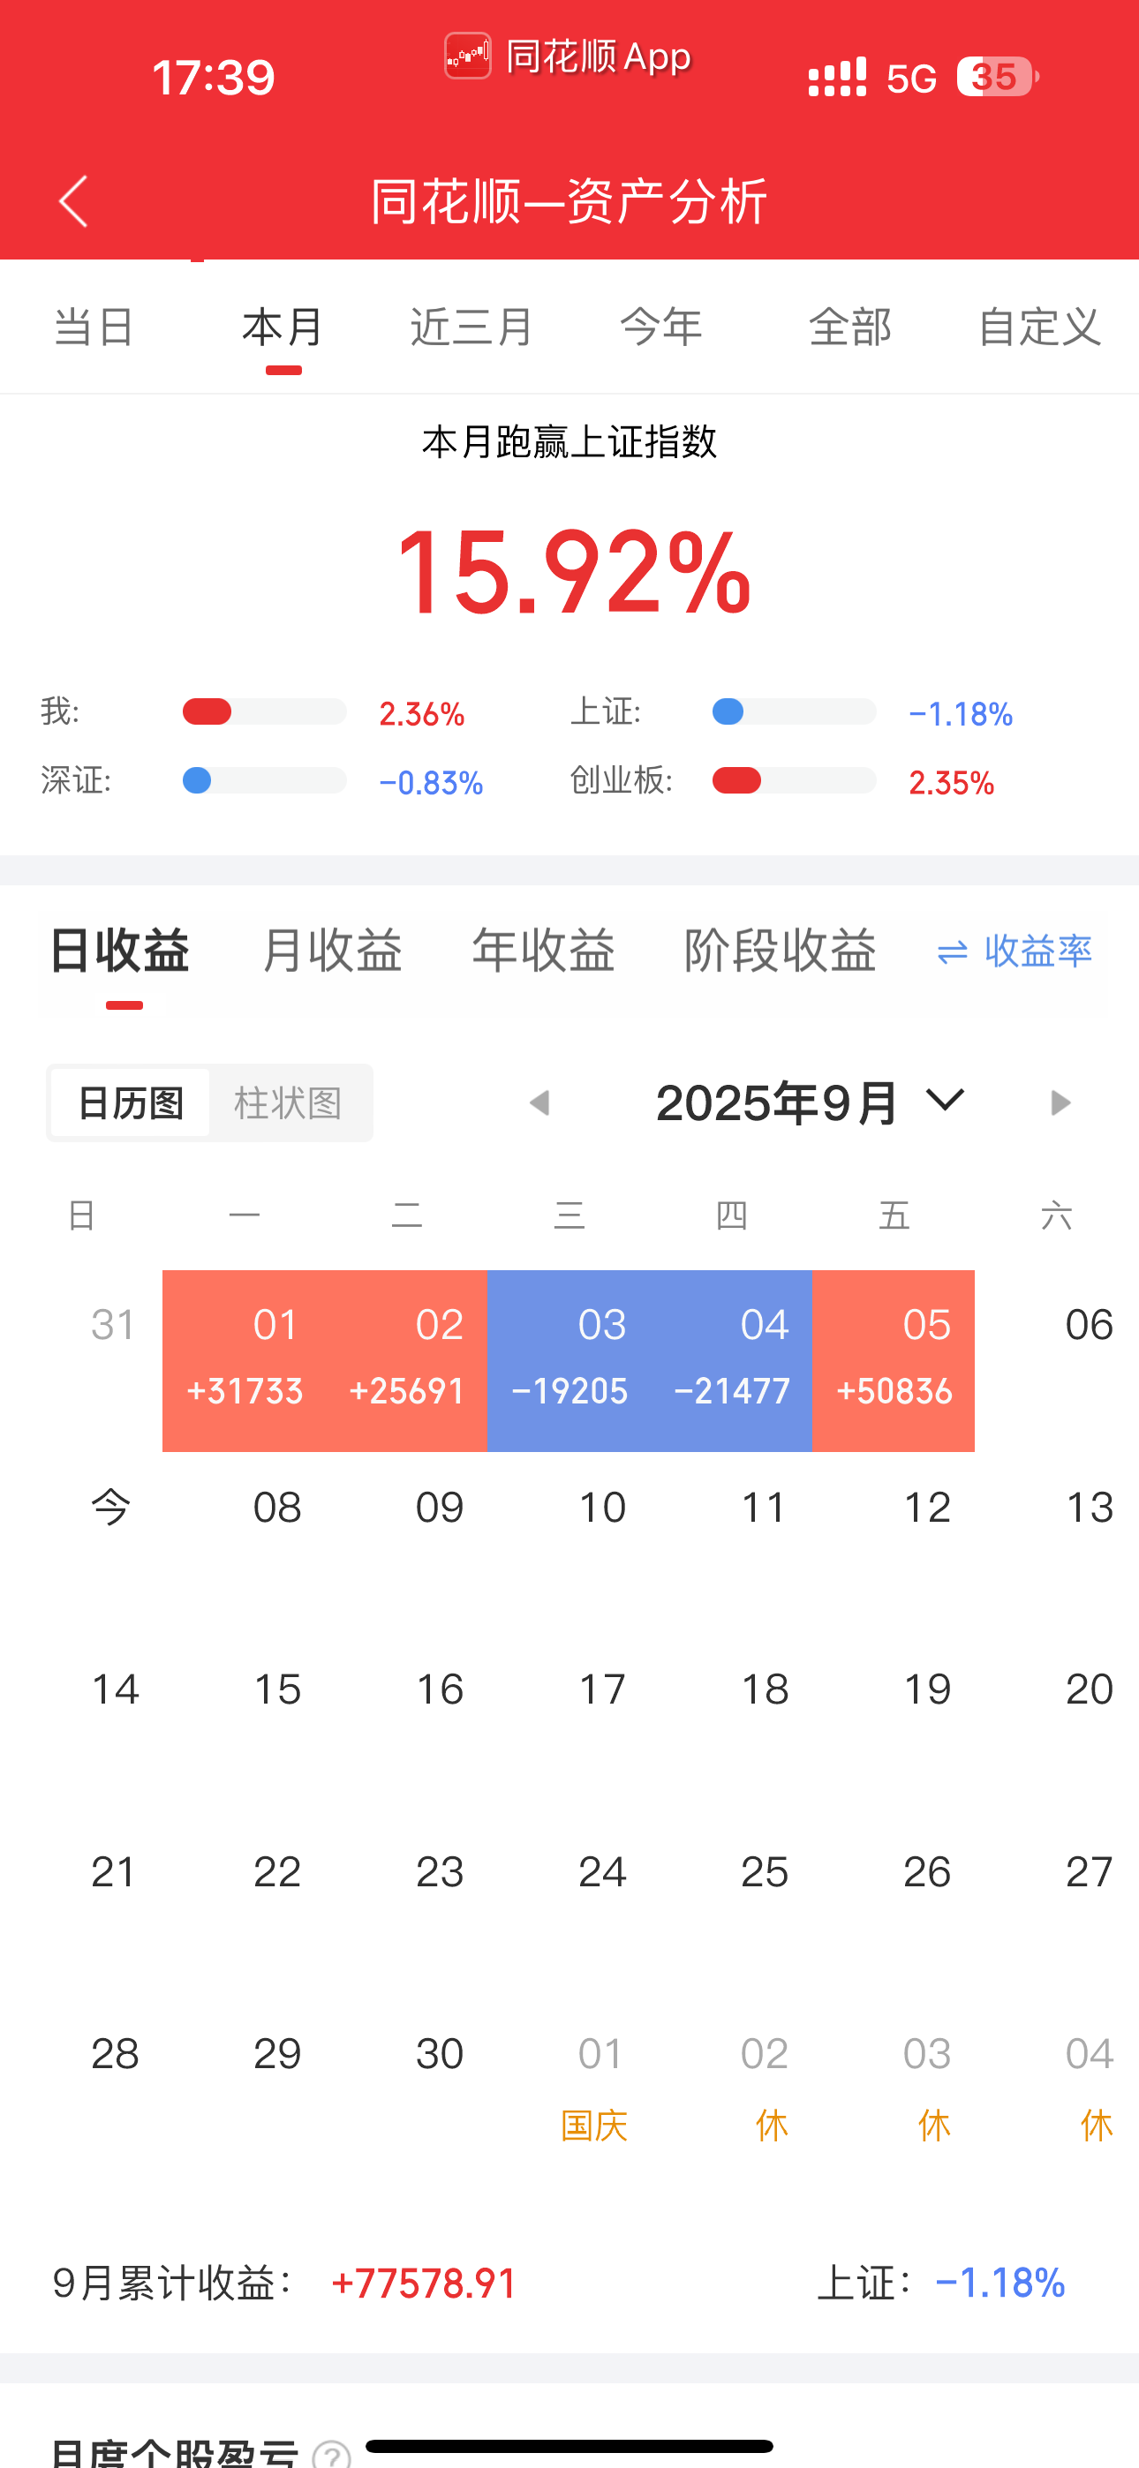Select day 01 cell with +31733
The image size is (1139, 2468).
[x=244, y=1361]
